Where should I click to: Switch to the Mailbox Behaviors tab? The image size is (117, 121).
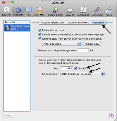coord(78,23)
